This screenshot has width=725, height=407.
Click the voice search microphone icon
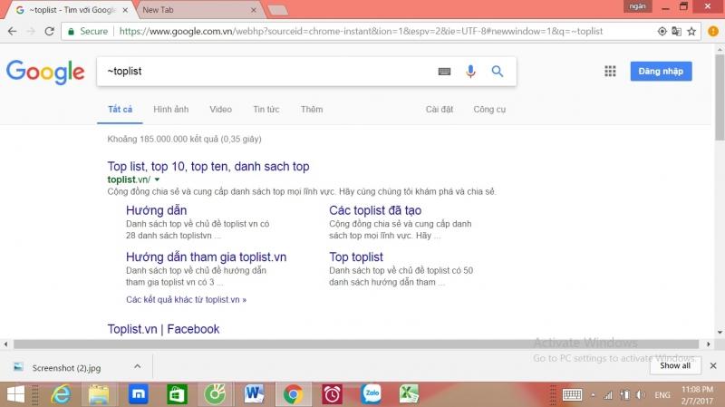tap(470, 72)
